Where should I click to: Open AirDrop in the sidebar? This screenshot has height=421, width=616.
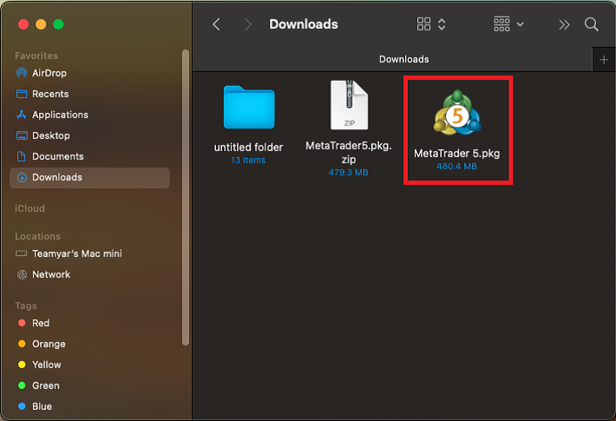click(x=49, y=73)
